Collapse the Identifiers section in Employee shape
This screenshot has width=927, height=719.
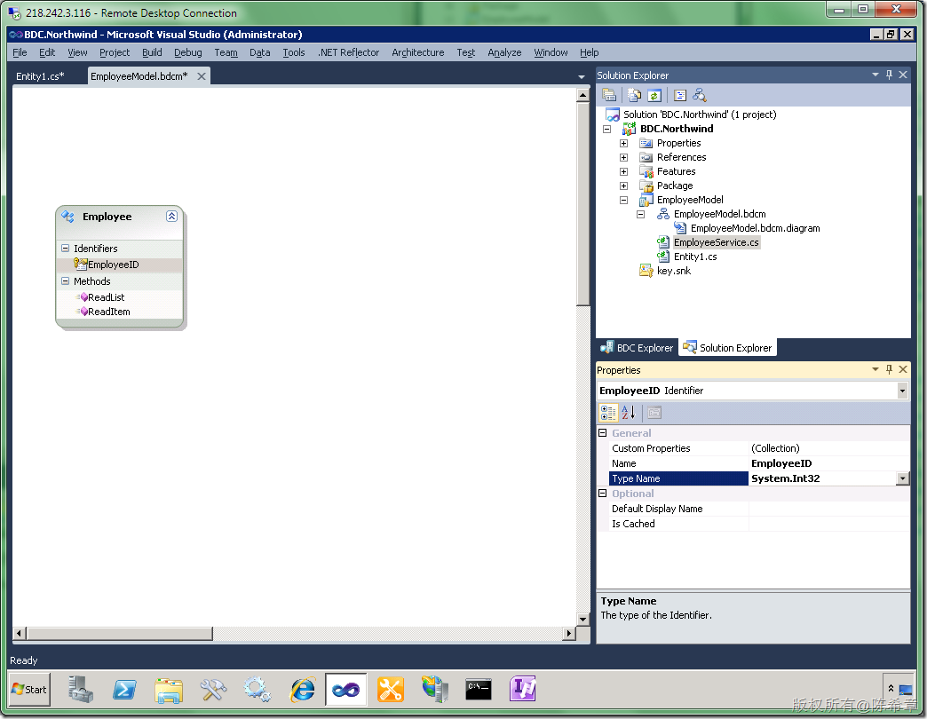pyautogui.click(x=65, y=249)
